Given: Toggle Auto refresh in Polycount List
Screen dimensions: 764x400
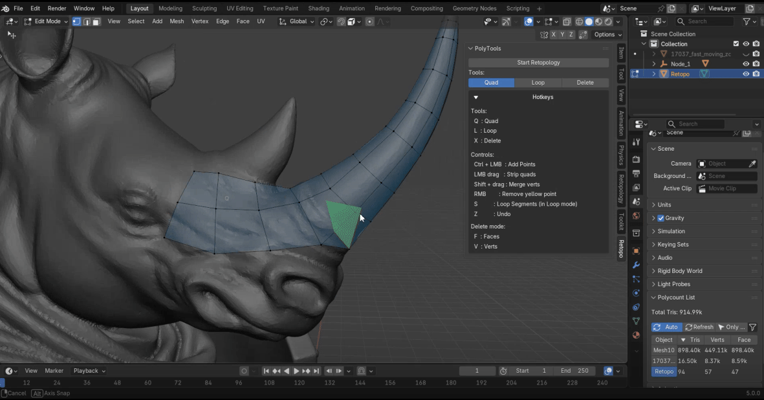Looking at the screenshot, I should (666, 327).
